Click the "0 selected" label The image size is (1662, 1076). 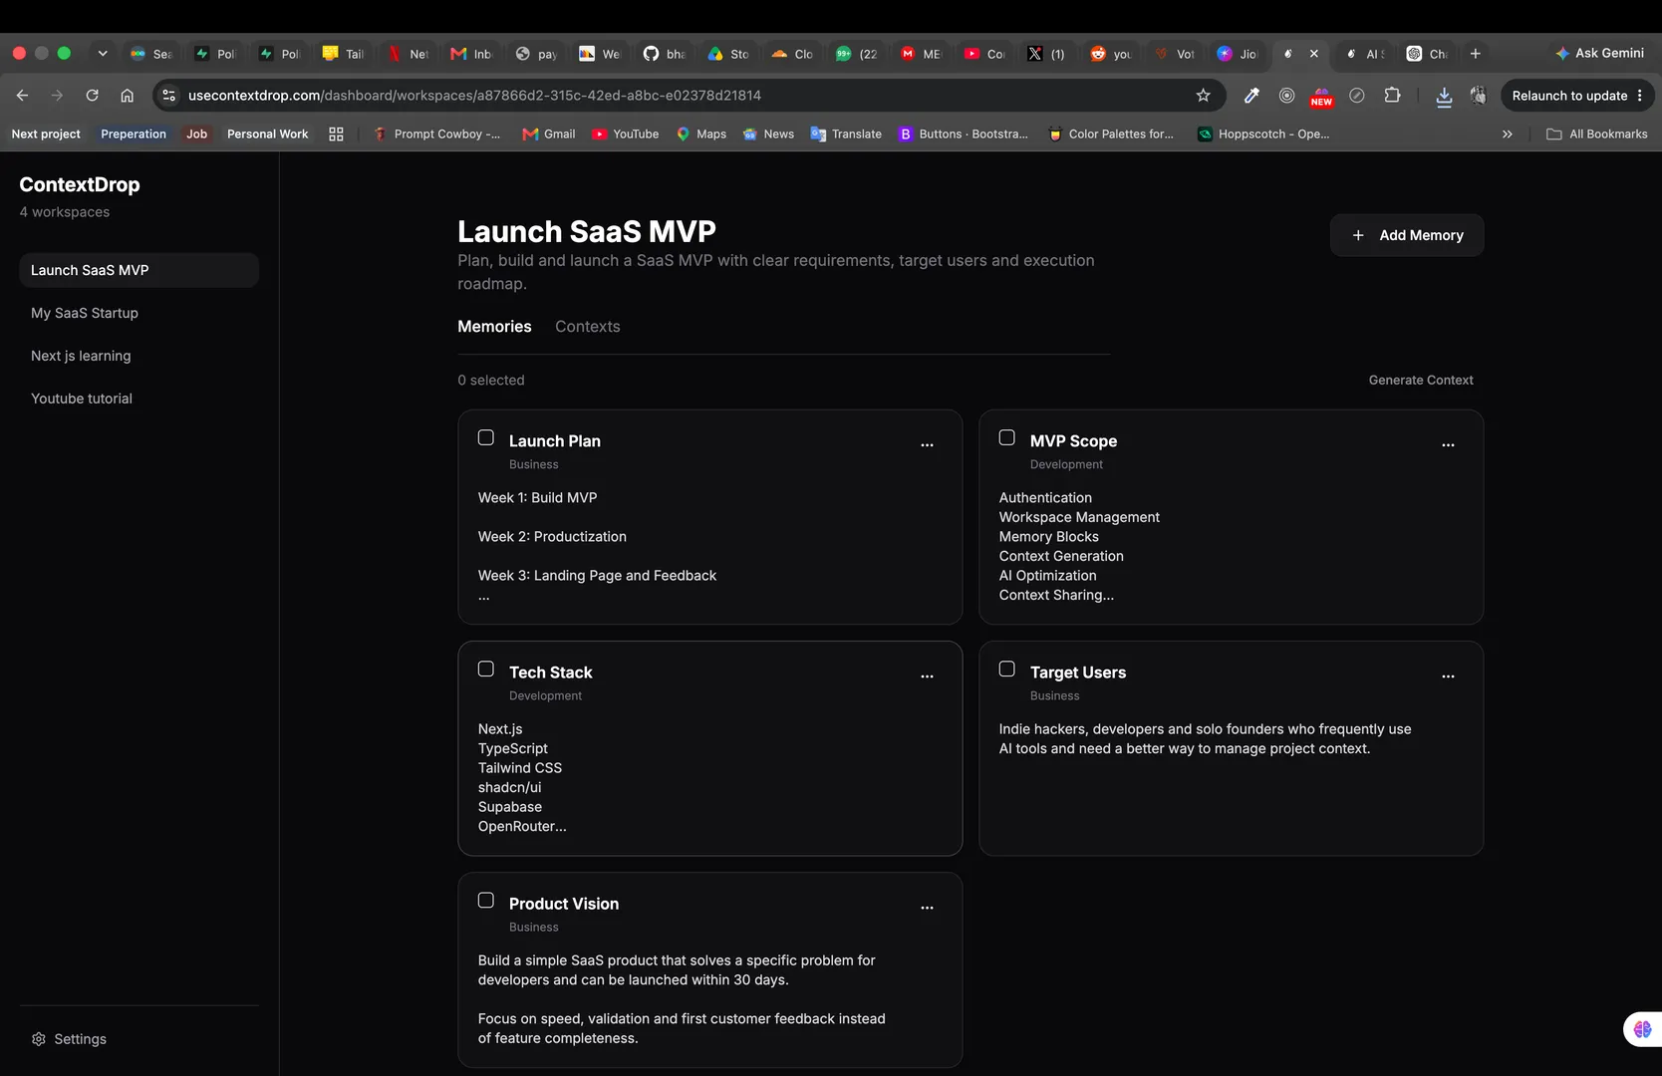(491, 380)
